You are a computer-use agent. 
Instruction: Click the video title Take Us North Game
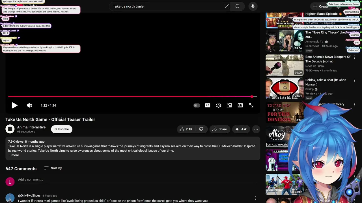[x=50, y=120]
